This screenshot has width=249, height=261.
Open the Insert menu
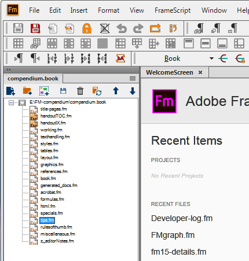[x=79, y=10]
